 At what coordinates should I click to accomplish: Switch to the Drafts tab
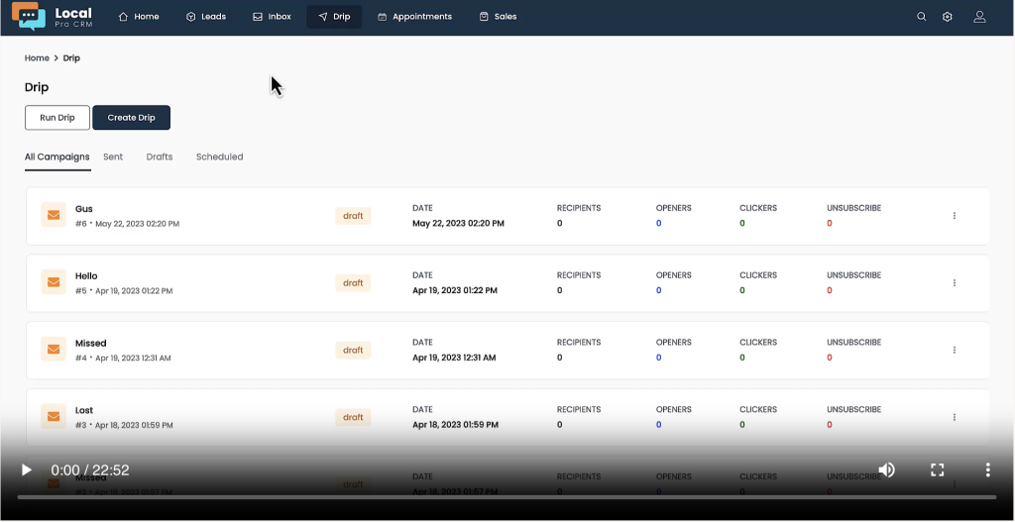(160, 157)
